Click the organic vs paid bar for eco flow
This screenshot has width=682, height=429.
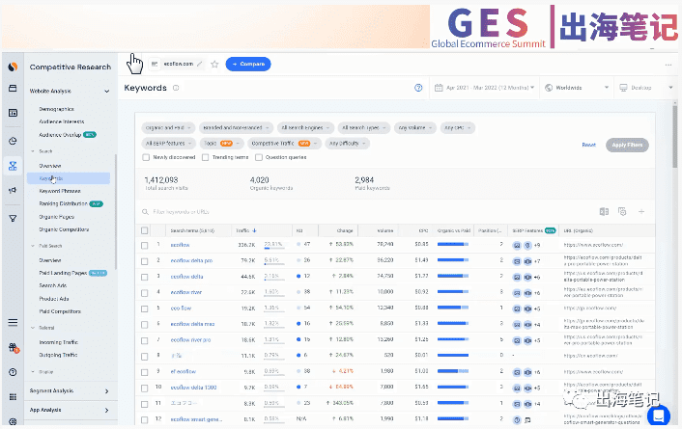click(453, 308)
